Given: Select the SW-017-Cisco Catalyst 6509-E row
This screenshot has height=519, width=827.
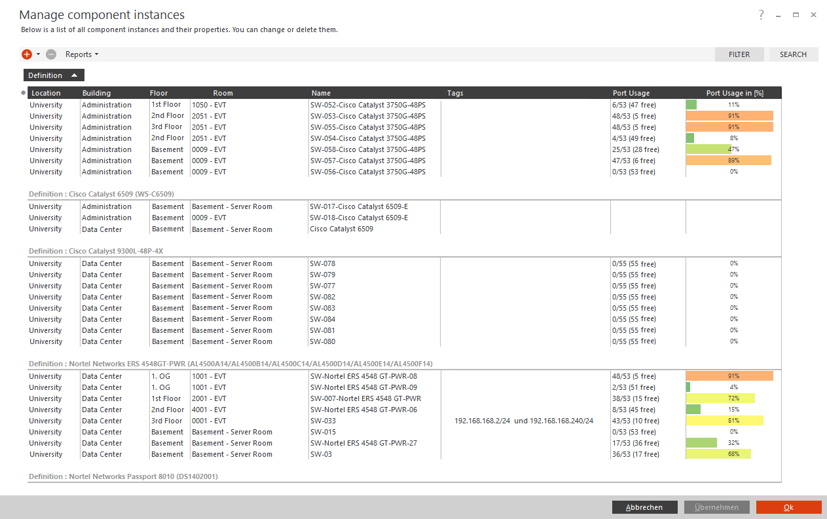Looking at the screenshot, I should pos(359,206).
